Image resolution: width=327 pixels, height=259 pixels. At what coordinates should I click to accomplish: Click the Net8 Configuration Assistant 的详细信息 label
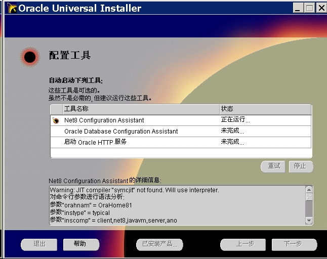(105, 180)
